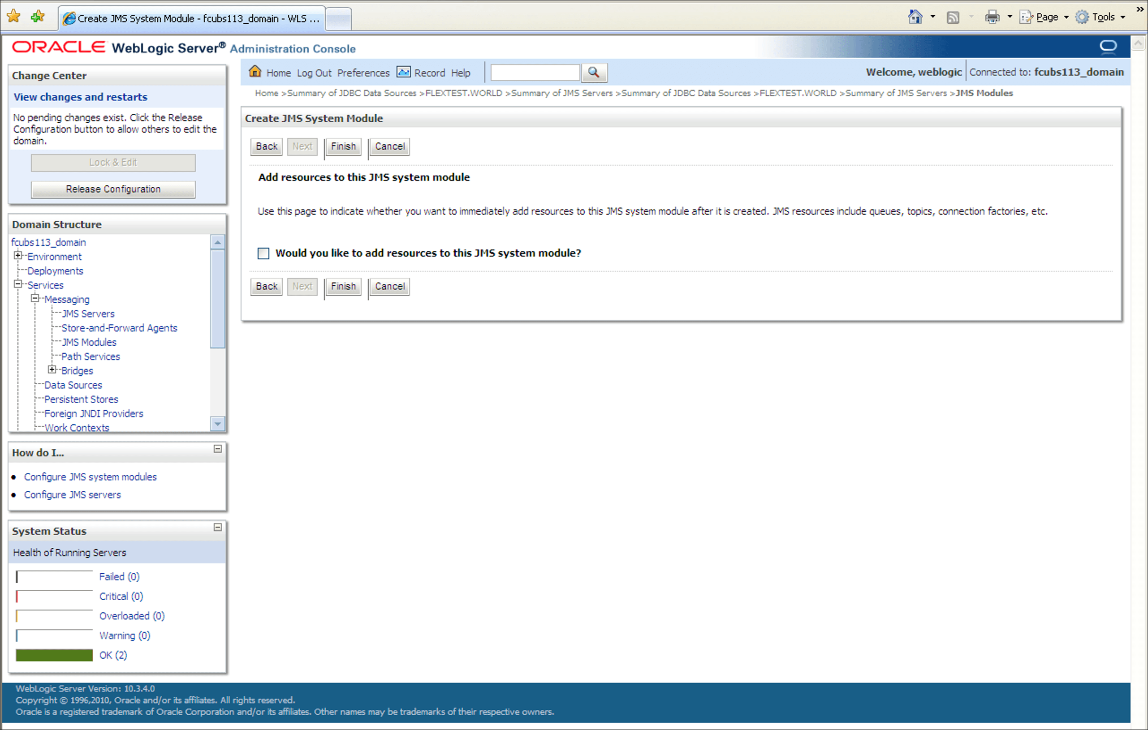Viewport: 1148px width, 730px height.
Task: Click the Add to Favorites star icon
Action: (37, 17)
